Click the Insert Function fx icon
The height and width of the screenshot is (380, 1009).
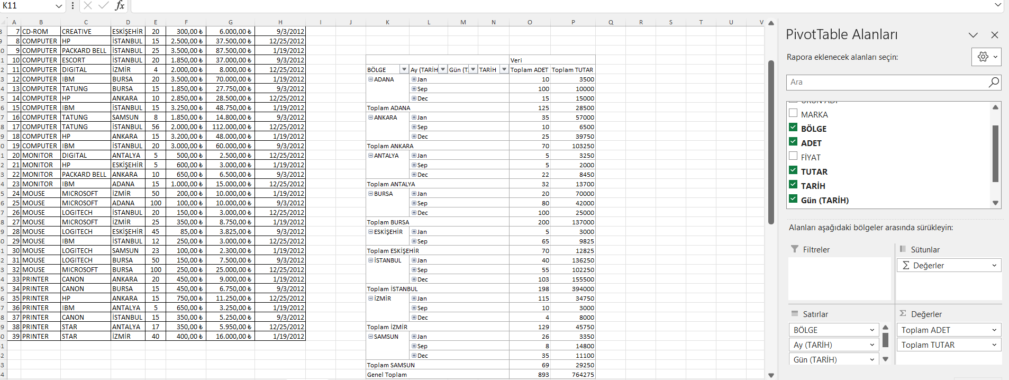click(x=120, y=5)
